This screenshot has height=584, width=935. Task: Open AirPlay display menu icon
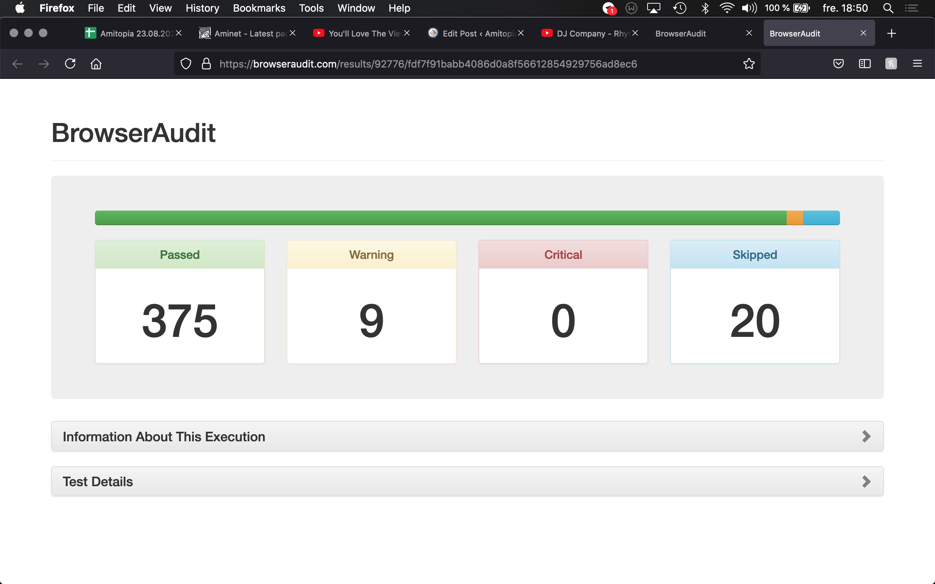(654, 8)
